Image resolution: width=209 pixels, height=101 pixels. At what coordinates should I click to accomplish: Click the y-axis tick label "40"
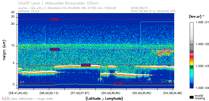pyautogui.click(x=13, y=12)
